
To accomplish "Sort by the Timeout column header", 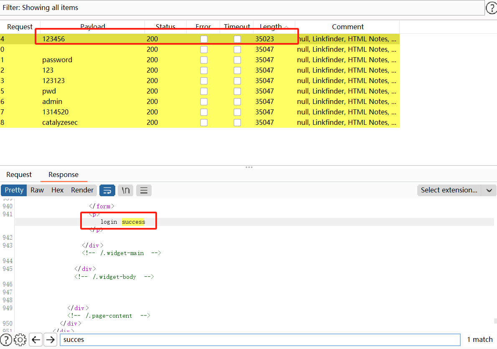I will point(237,27).
